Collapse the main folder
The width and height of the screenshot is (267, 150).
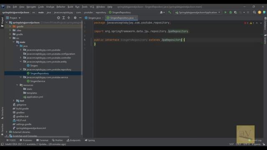coord(14,42)
